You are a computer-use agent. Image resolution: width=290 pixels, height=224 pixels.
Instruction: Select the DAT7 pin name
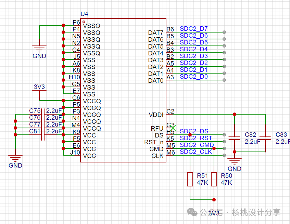click(156, 33)
